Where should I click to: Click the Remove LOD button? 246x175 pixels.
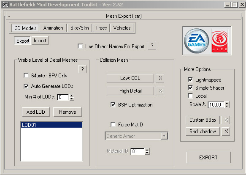point(68,112)
